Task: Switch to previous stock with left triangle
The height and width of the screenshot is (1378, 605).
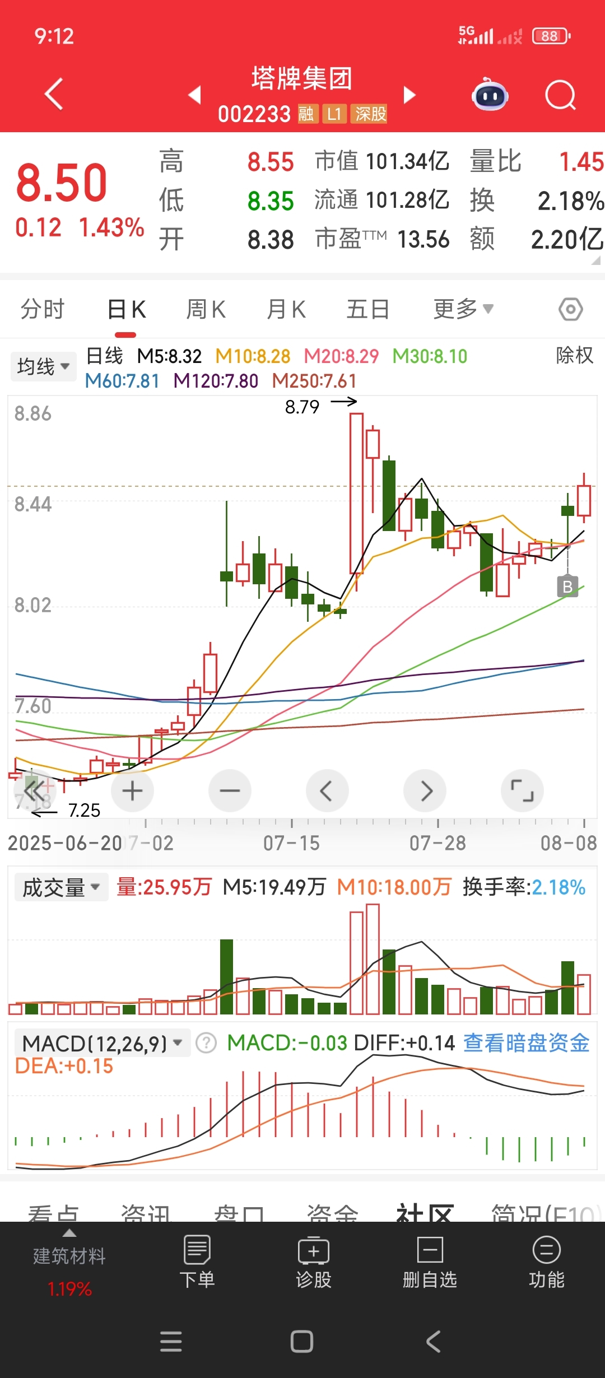Action: tap(194, 95)
